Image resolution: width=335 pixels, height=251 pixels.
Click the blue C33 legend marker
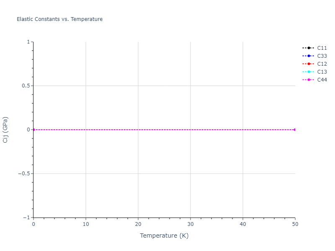pyautogui.click(x=309, y=56)
